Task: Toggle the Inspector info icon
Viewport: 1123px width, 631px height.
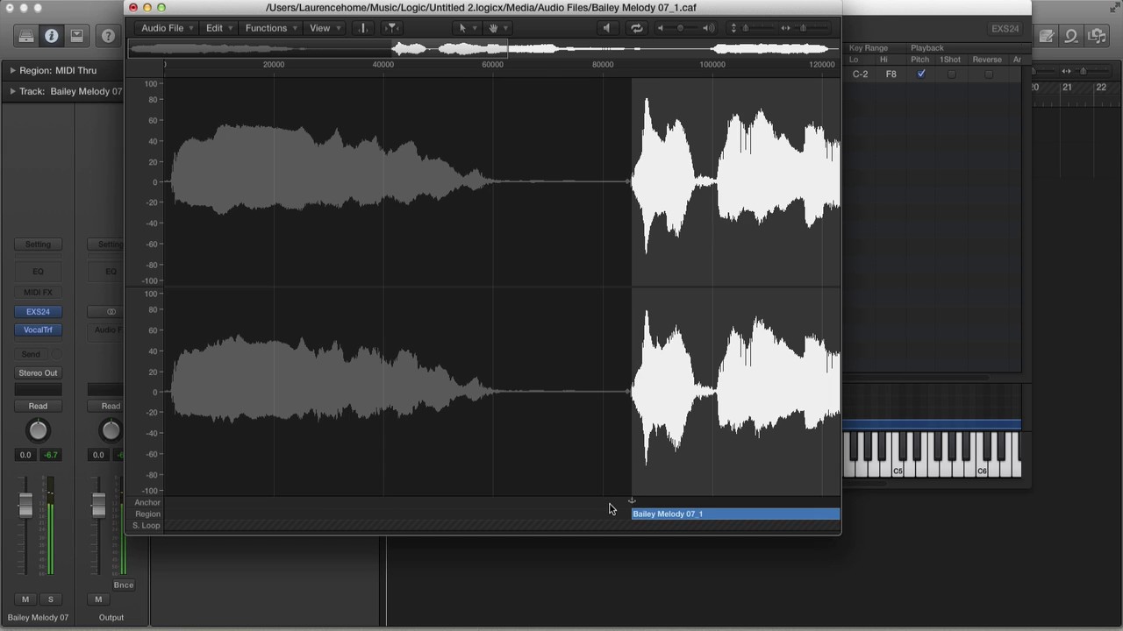Action: click(51, 36)
